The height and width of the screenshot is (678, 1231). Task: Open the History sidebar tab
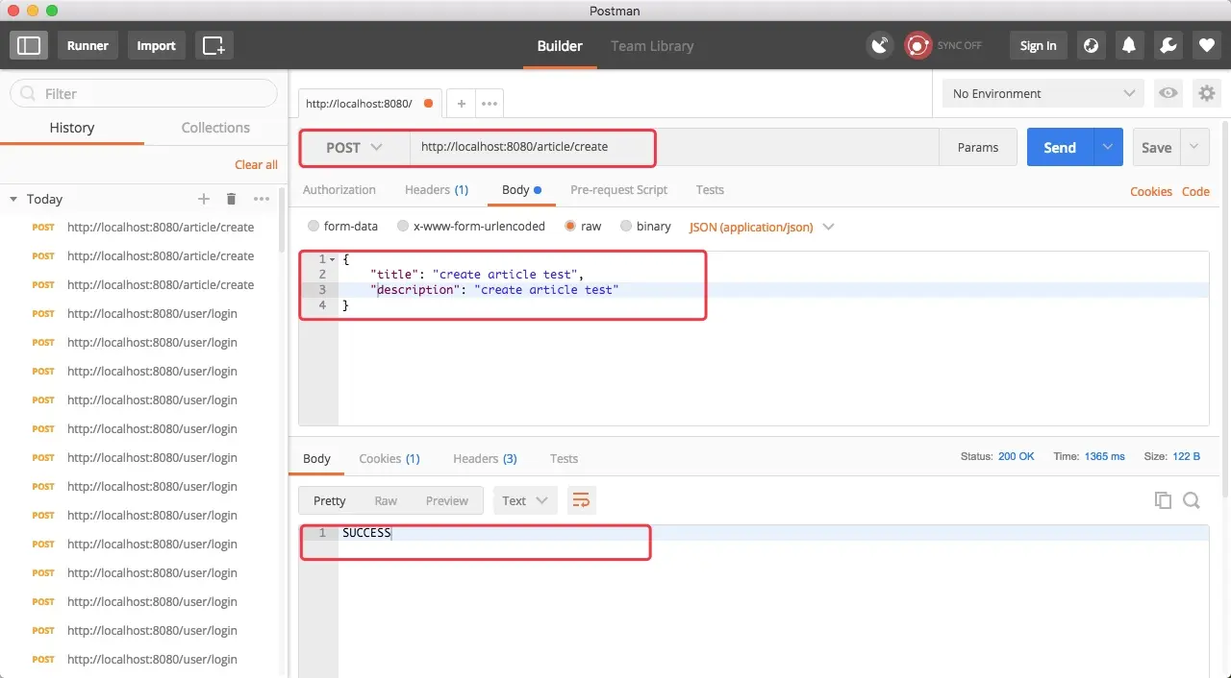tap(72, 128)
